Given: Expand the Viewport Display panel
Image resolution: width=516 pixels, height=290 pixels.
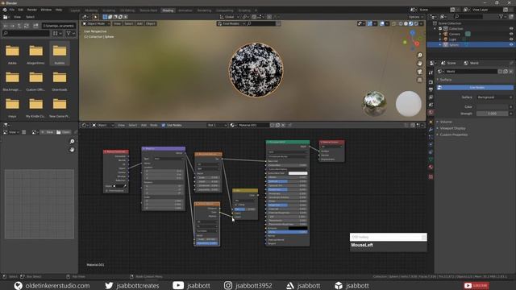Looking at the screenshot, I should point(452,128).
